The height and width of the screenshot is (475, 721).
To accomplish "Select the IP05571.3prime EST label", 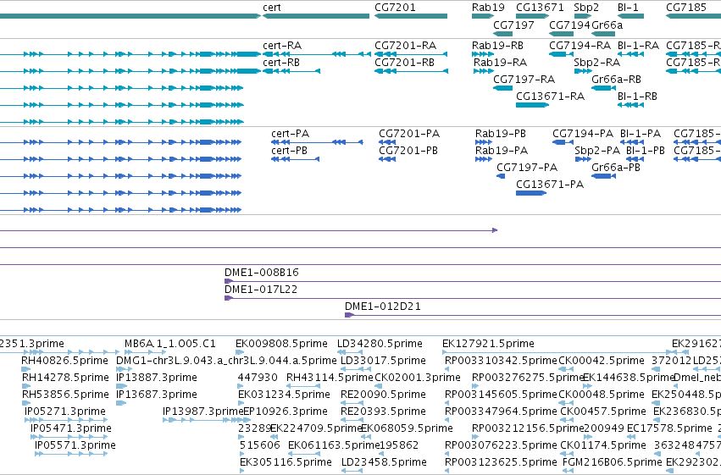I will click(75, 445).
